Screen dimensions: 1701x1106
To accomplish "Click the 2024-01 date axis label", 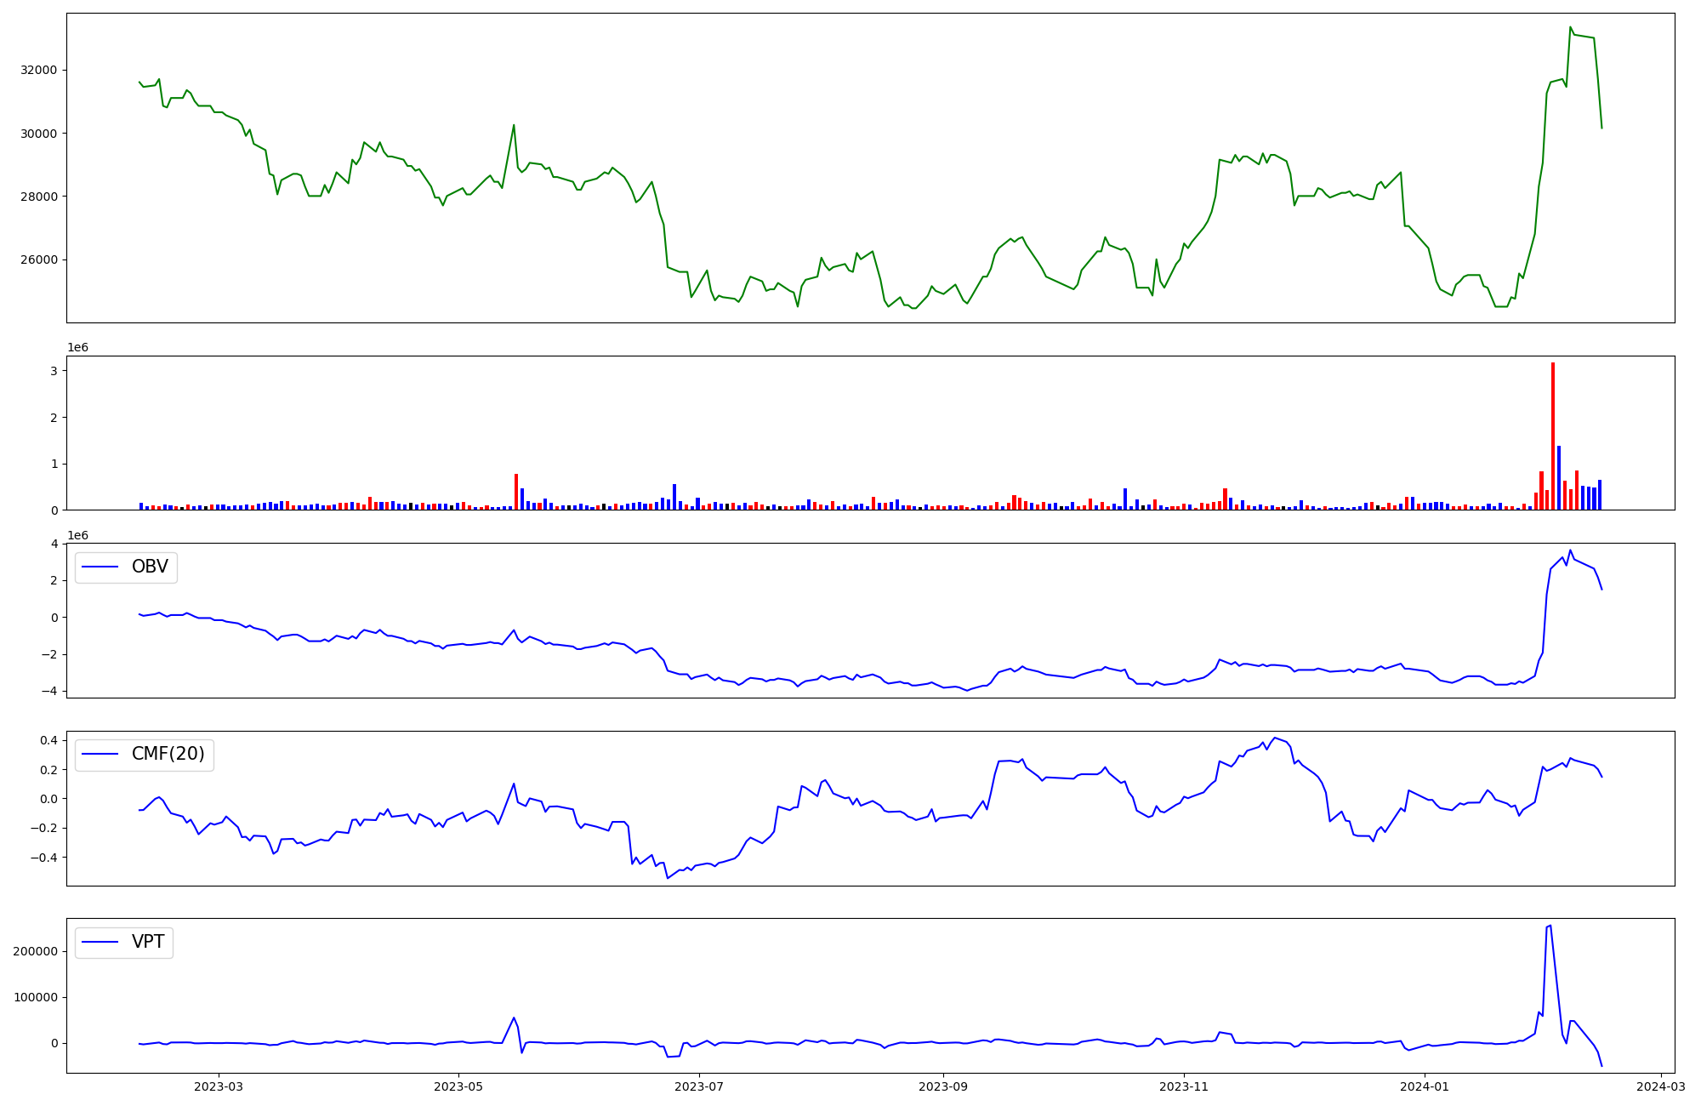I will pos(1424,1086).
